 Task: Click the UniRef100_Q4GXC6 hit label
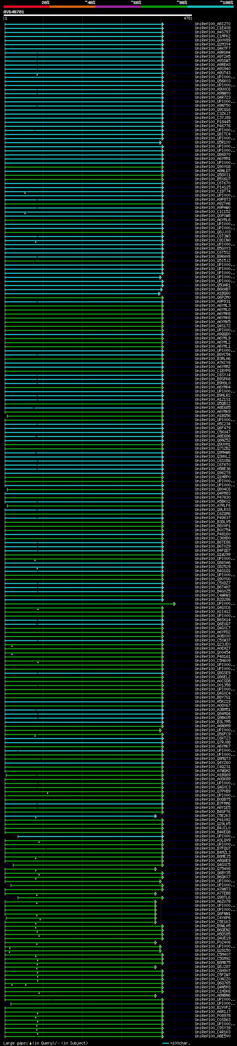(x=212, y=607)
